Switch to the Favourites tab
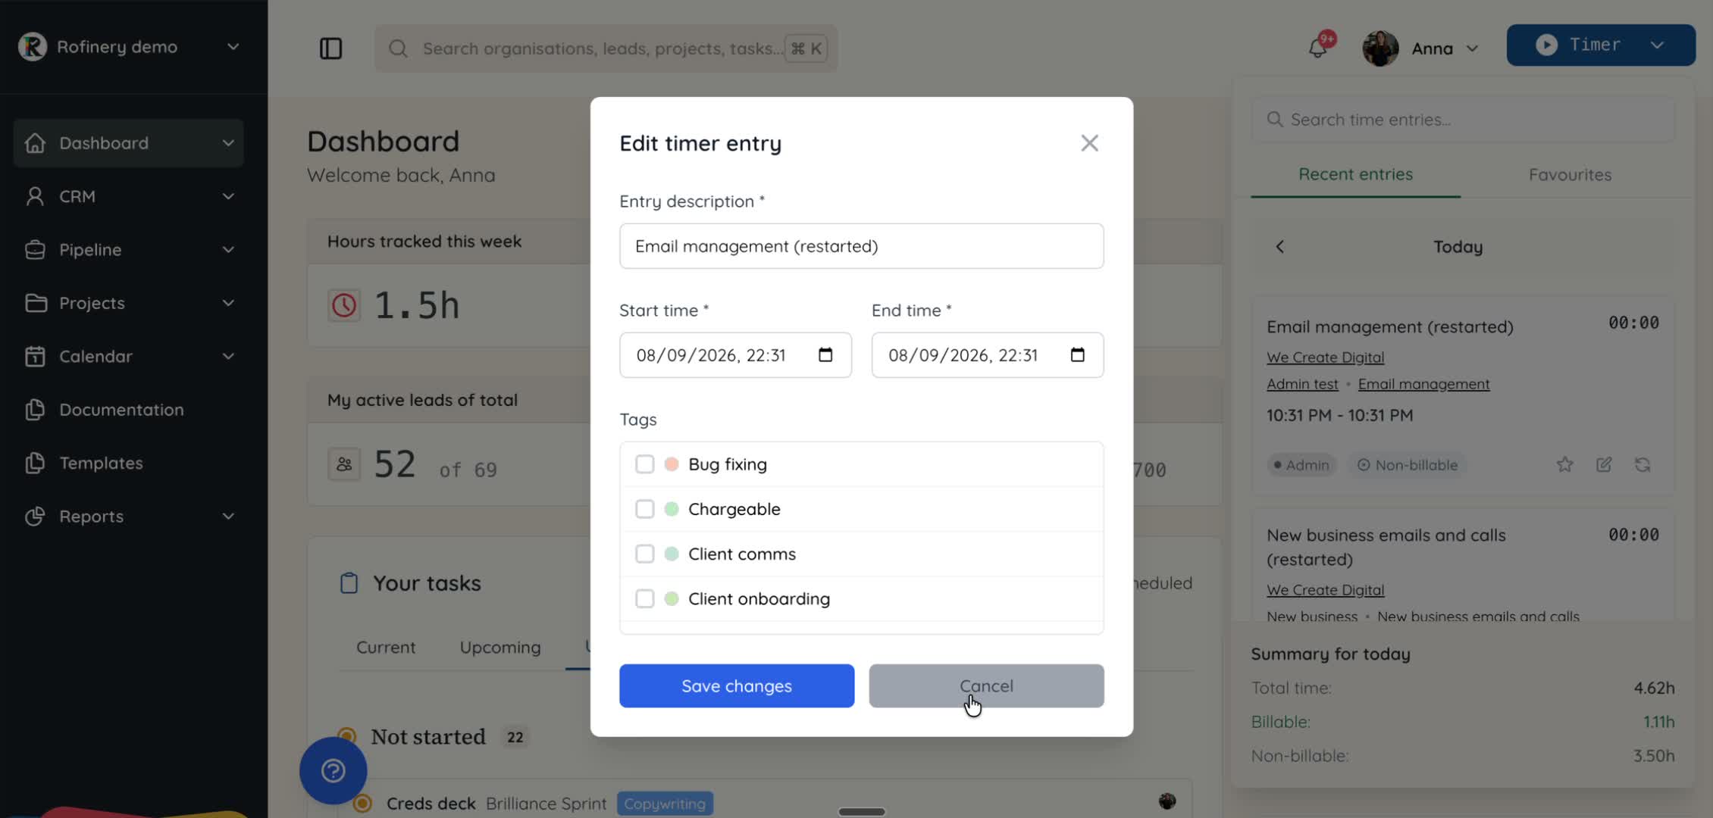 [1570, 175]
